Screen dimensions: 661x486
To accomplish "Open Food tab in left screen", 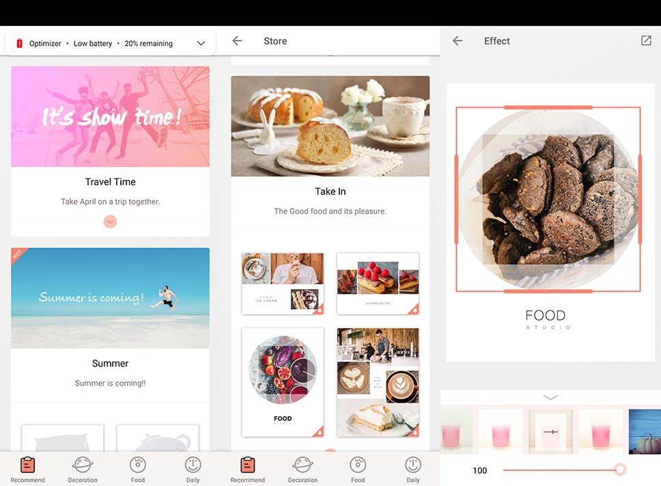I will (x=138, y=470).
